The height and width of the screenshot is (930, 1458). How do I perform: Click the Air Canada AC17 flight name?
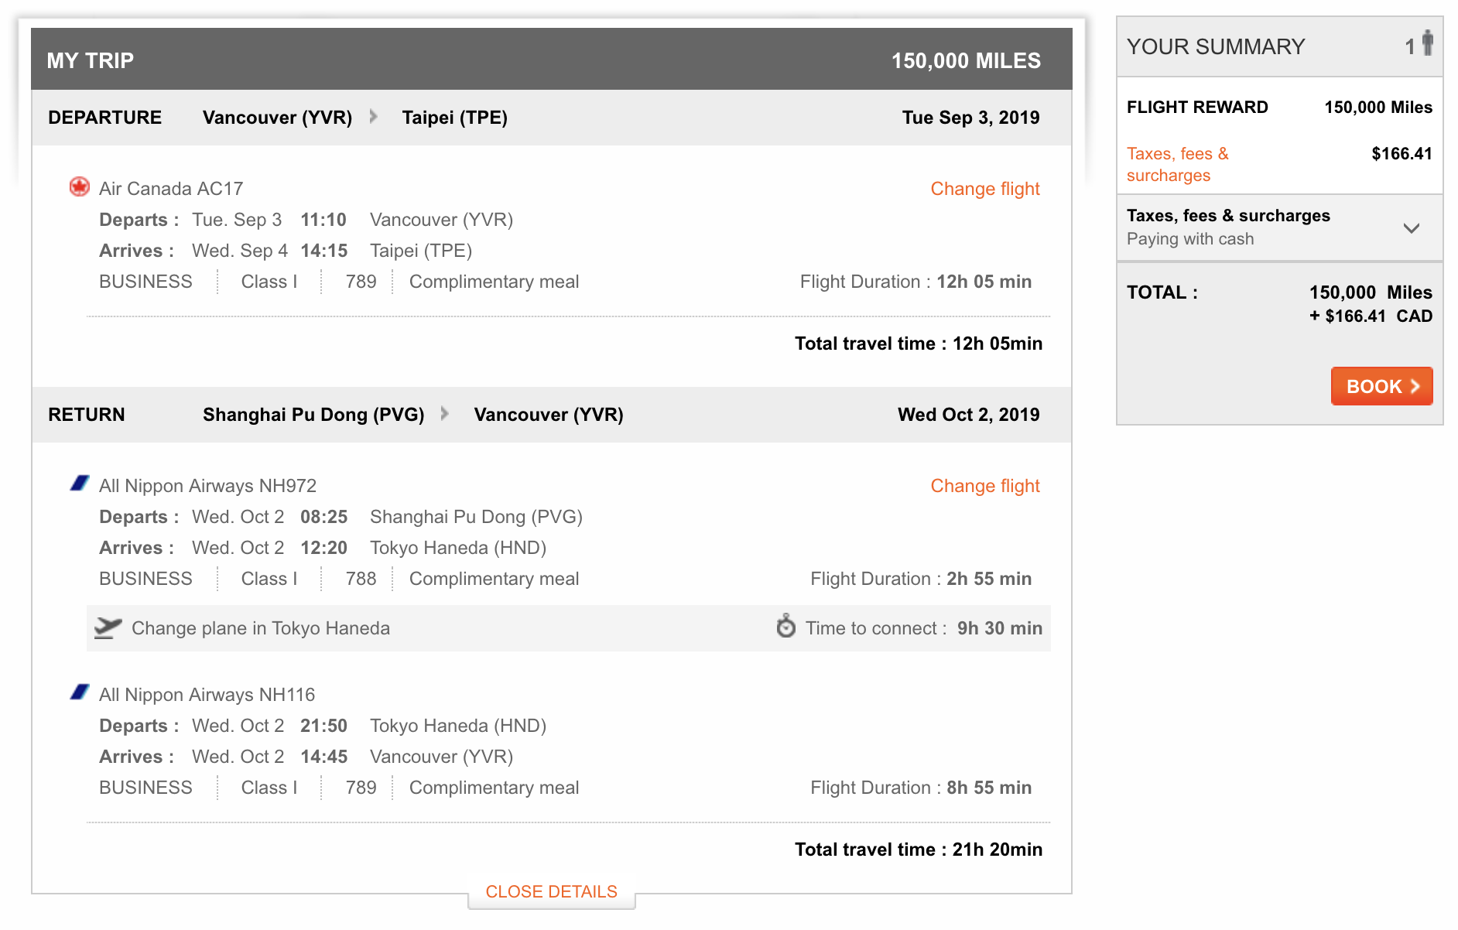click(171, 189)
